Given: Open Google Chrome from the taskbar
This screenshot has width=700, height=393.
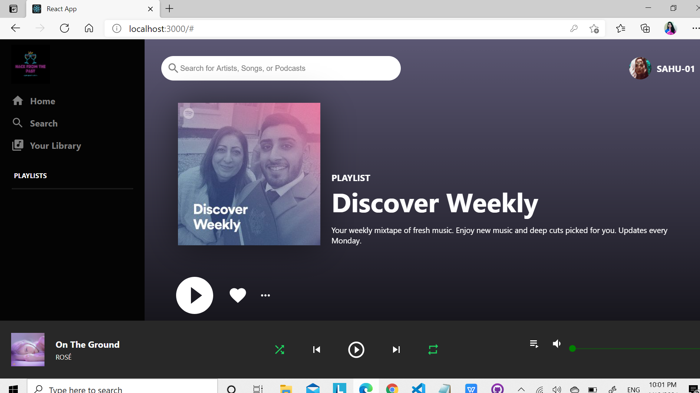Looking at the screenshot, I should (392, 389).
